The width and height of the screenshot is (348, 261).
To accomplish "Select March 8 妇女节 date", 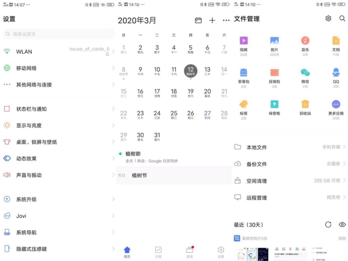I will [x=124, y=71].
